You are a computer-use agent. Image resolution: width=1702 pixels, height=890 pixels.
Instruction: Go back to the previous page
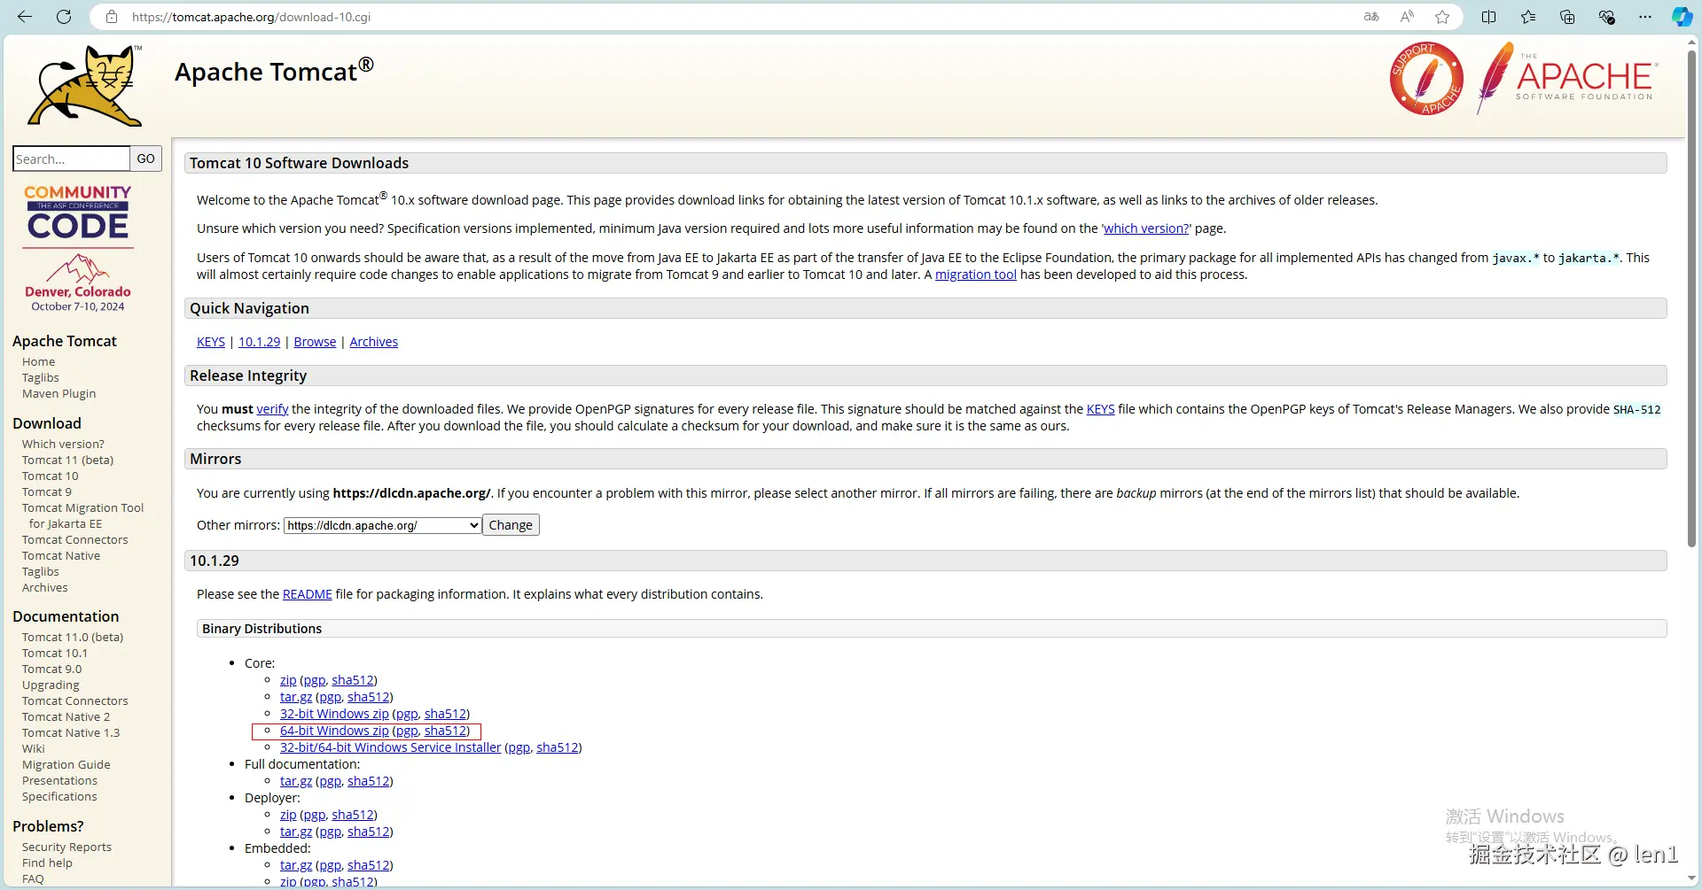point(25,17)
